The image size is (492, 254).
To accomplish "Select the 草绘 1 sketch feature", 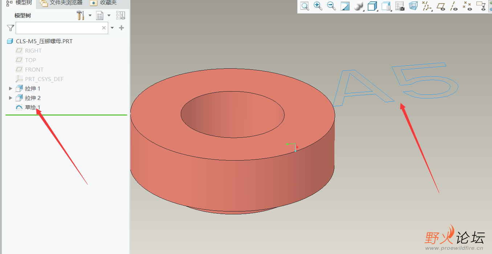I will point(33,107).
